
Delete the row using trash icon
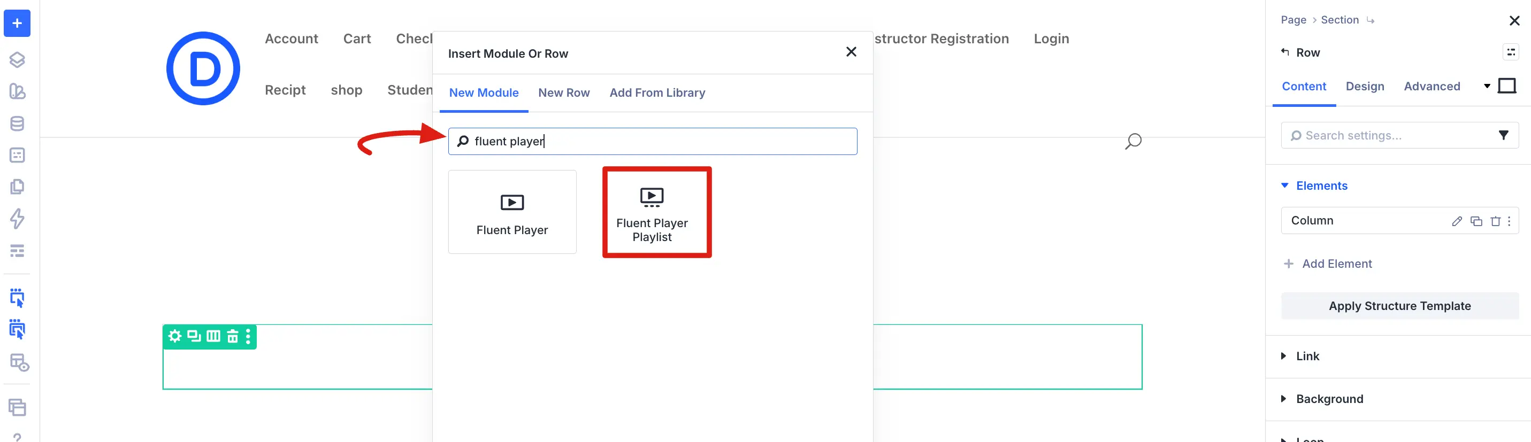[232, 336]
